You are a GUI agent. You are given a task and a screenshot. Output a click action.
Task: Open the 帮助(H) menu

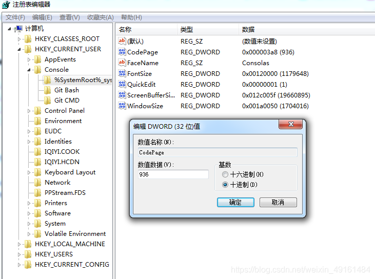(x=131, y=17)
